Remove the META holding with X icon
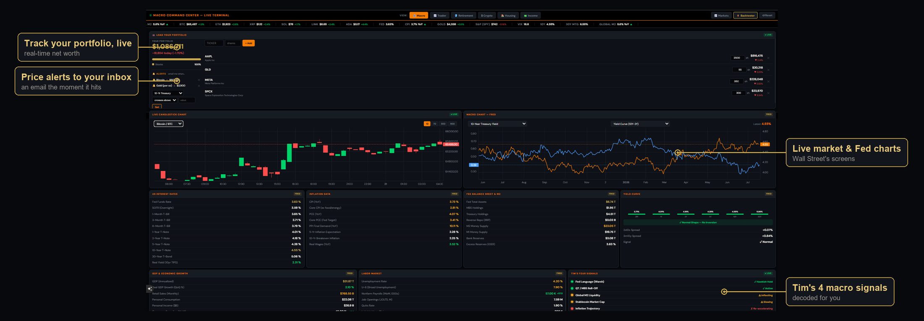 [x=769, y=82]
